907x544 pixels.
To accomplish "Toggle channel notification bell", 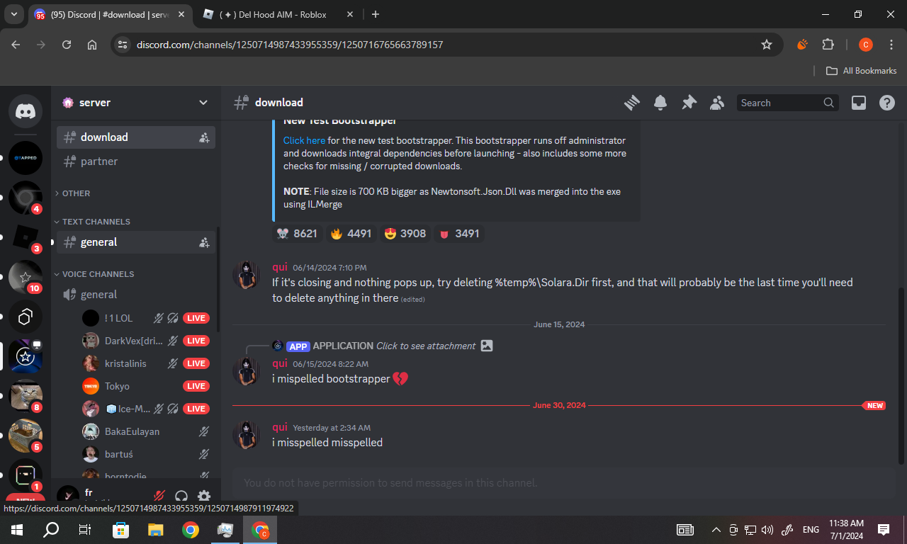I will point(660,103).
